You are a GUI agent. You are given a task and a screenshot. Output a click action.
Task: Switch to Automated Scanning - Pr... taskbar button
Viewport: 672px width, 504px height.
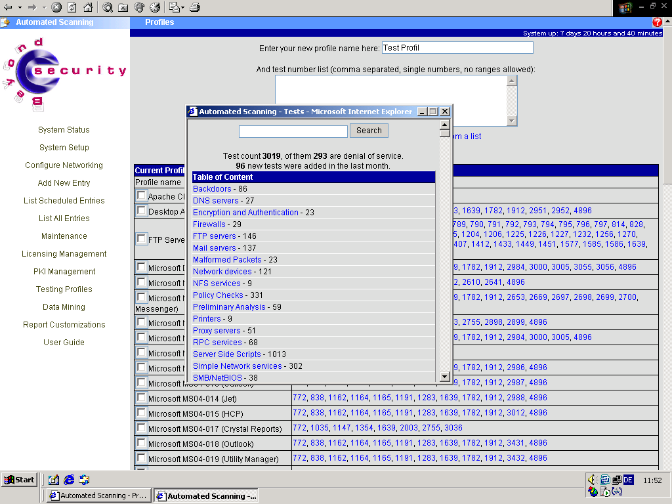click(98, 496)
